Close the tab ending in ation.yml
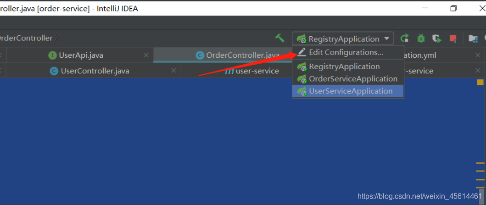486x205 pixels. tap(478, 55)
